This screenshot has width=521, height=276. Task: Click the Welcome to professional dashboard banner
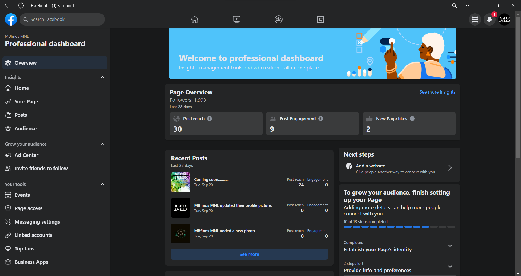tap(312, 54)
